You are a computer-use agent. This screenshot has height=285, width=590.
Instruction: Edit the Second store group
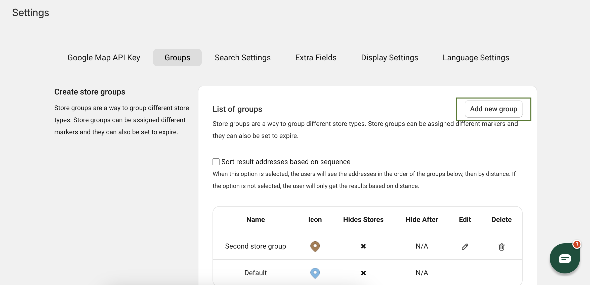[465, 247]
